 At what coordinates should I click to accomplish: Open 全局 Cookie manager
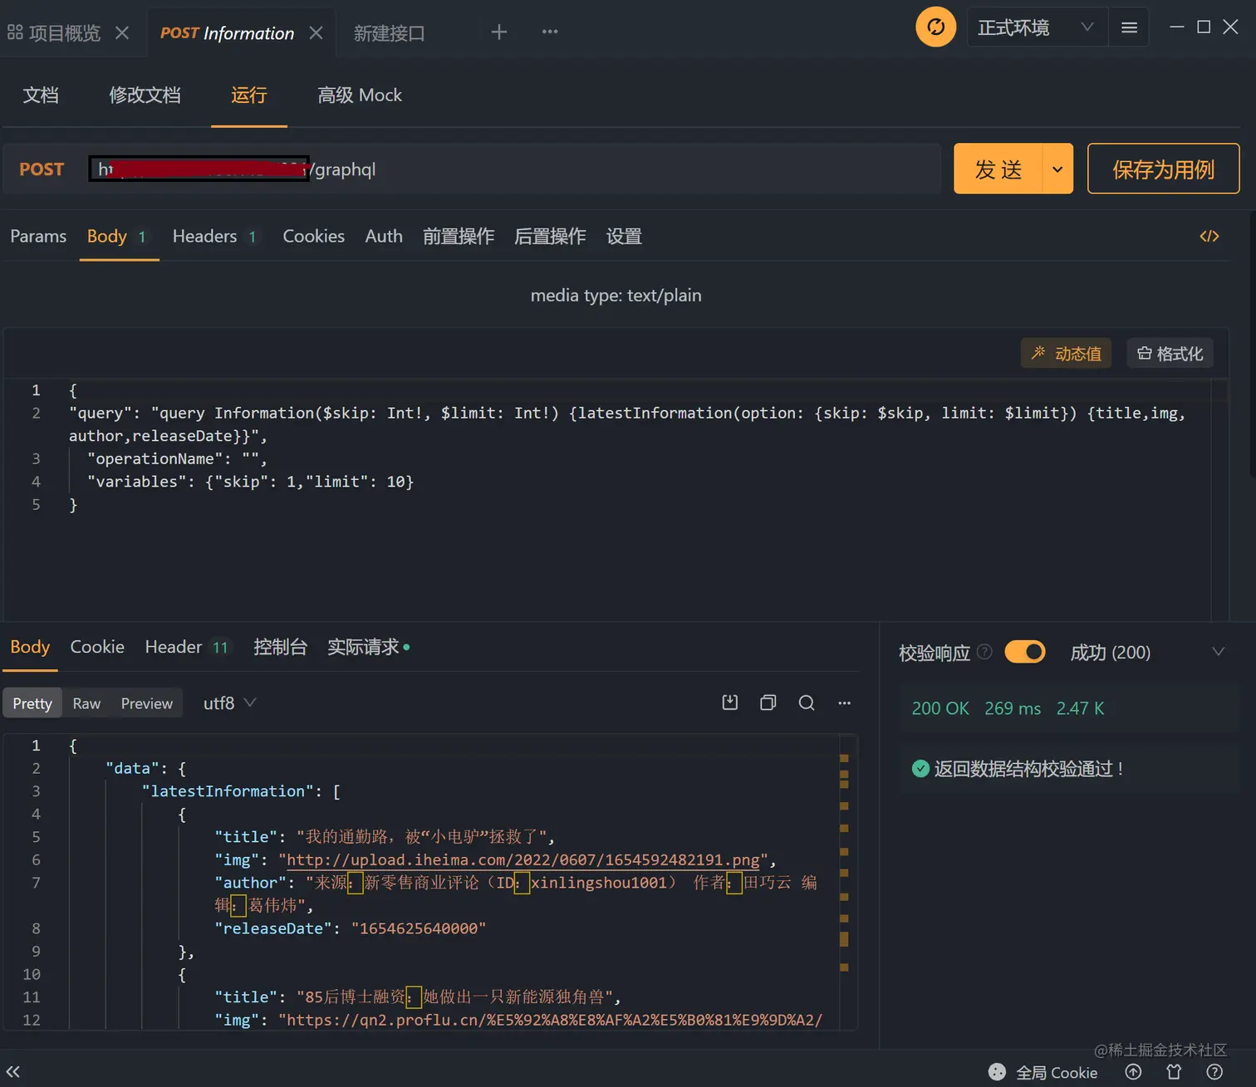pos(1043,1072)
